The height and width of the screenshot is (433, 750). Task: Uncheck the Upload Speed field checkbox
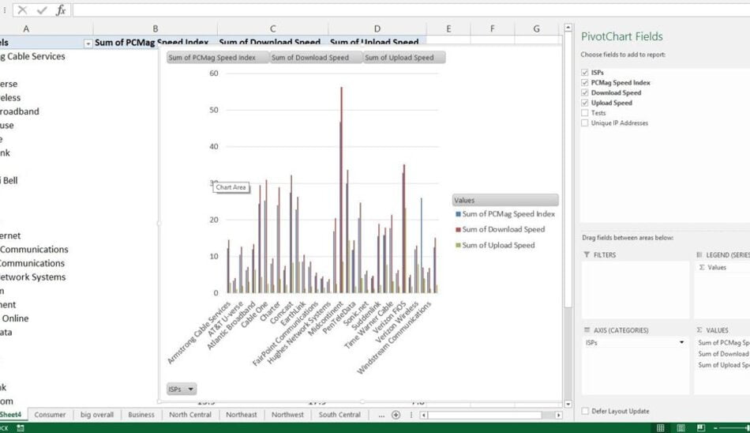584,103
